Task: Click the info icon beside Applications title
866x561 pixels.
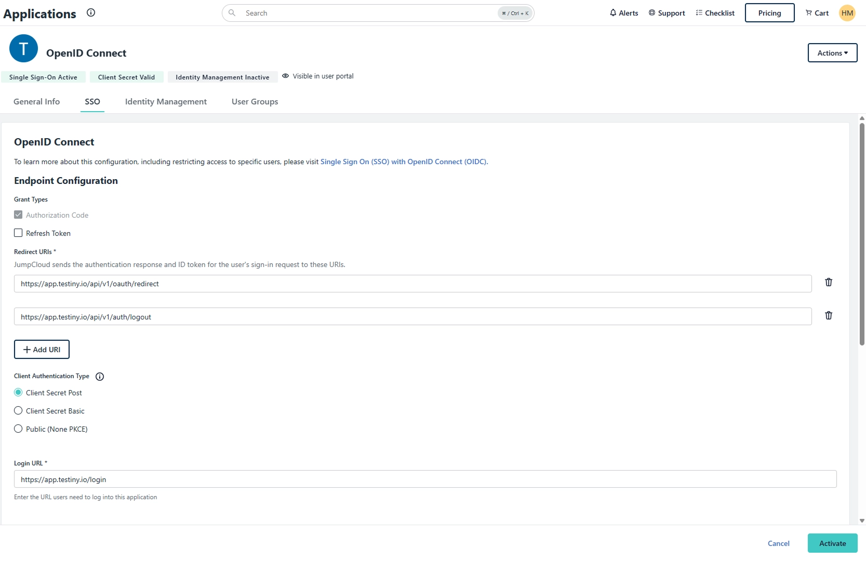Action: [x=91, y=13]
